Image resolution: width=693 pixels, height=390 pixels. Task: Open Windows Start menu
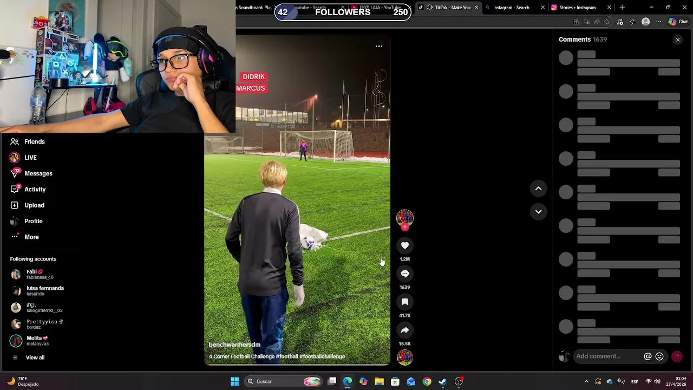(x=235, y=381)
